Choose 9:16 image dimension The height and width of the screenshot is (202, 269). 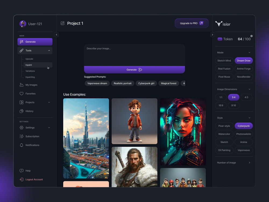tap(233, 105)
